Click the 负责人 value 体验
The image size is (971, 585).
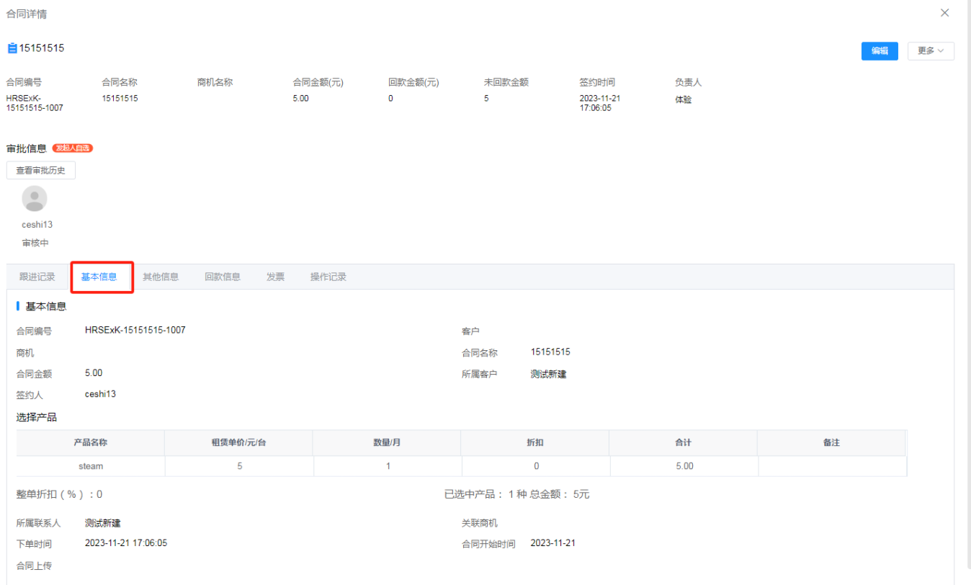684,99
